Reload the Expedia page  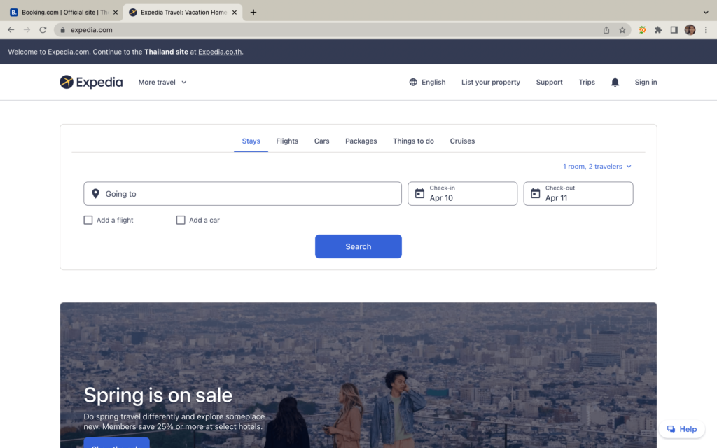click(43, 29)
